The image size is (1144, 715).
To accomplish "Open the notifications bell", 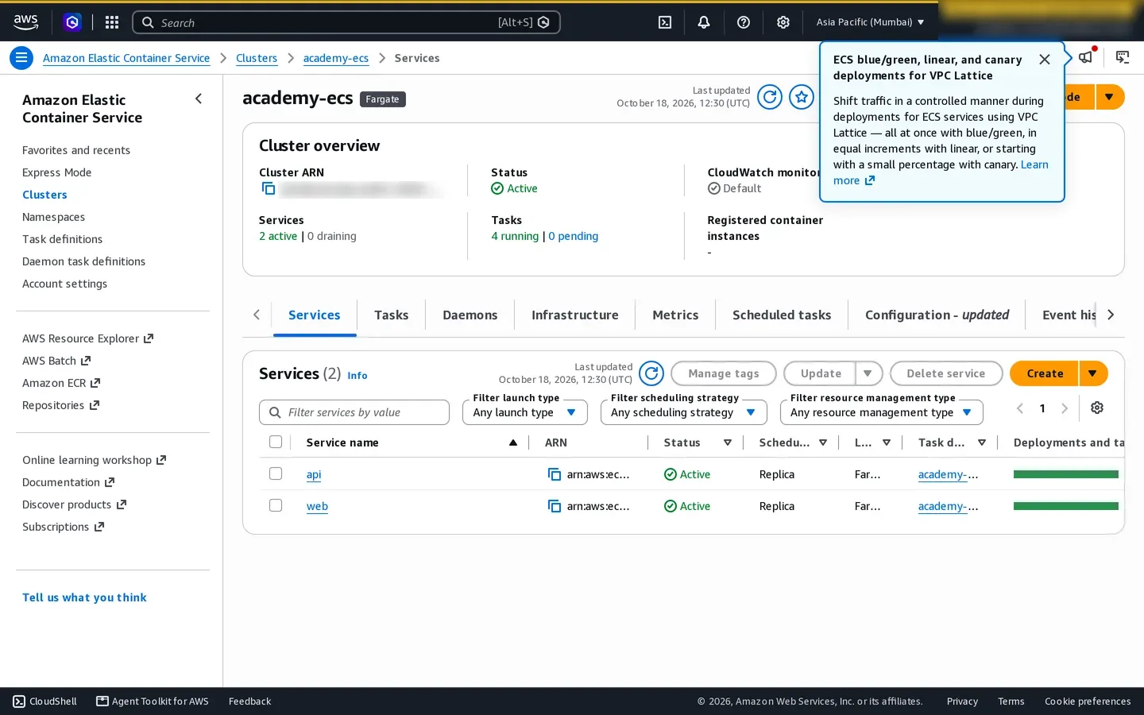I will [704, 22].
